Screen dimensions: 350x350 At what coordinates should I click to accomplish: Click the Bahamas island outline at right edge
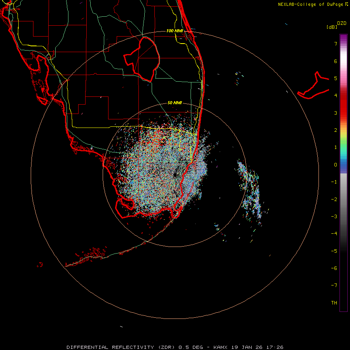[x=313, y=86]
